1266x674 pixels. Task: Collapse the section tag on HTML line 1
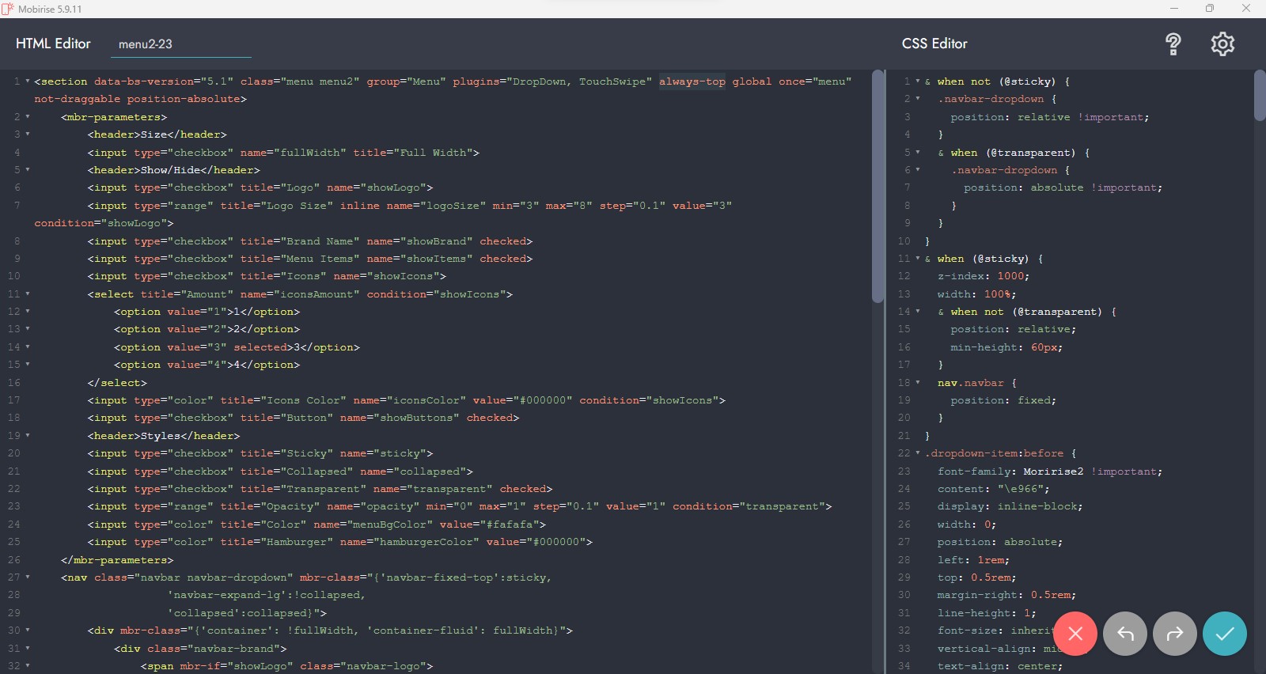point(28,81)
